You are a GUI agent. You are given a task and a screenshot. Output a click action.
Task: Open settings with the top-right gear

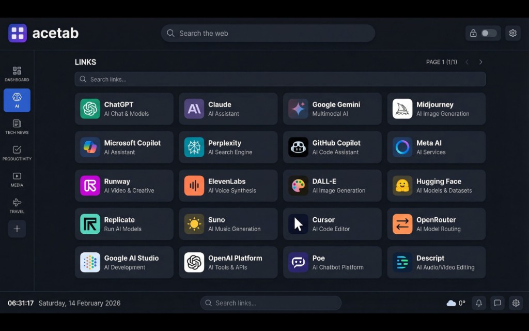point(512,33)
